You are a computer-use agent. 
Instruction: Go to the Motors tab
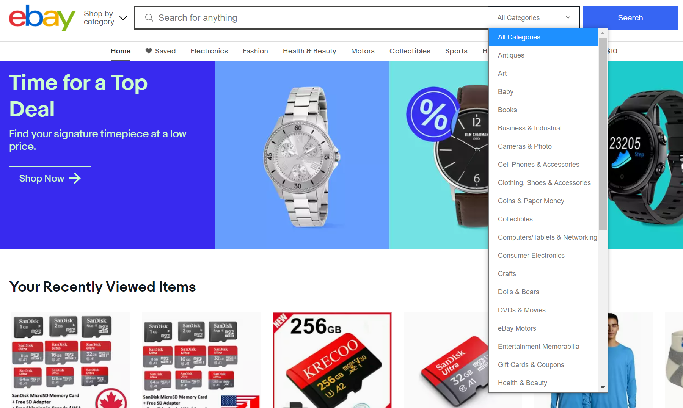363,51
